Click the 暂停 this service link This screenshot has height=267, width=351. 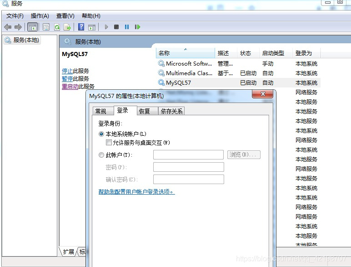click(x=67, y=79)
